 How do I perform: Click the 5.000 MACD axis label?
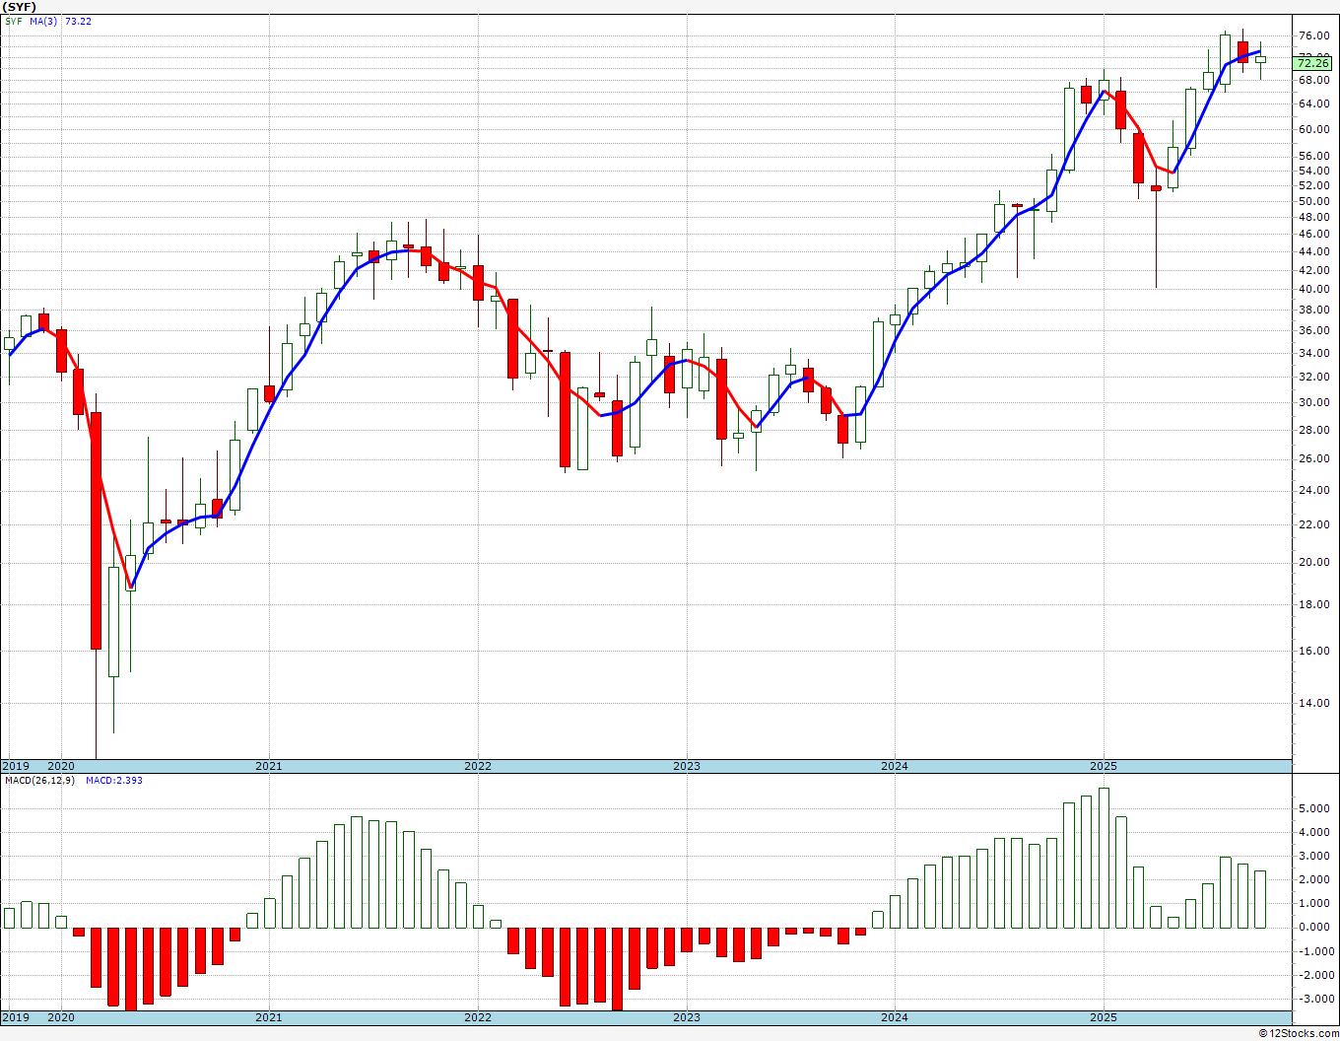pyautogui.click(x=1316, y=808)
